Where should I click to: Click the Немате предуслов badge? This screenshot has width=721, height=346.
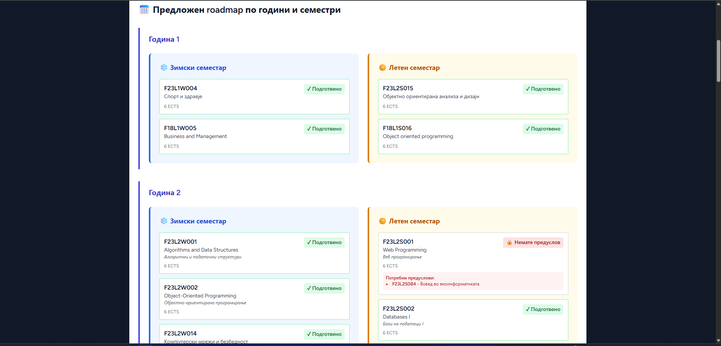click(533, 243)
